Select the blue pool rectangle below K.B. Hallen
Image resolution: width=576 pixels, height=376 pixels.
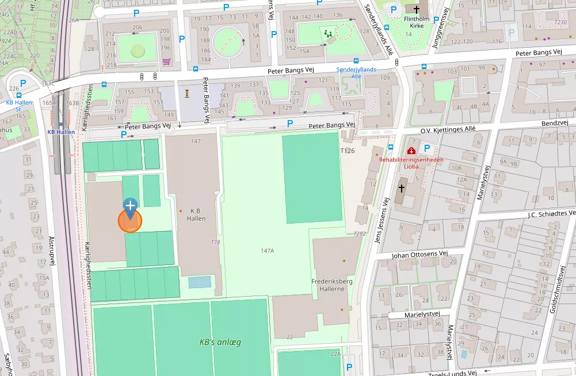[199, 282]
